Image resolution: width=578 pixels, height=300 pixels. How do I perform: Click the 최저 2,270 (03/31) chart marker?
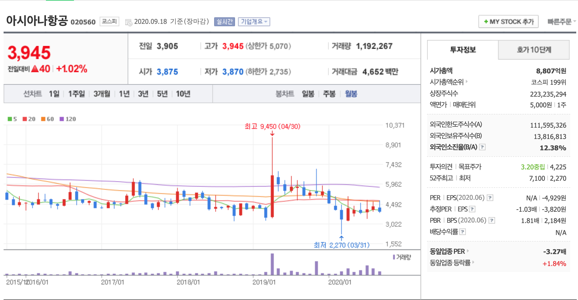click(341, 245)
